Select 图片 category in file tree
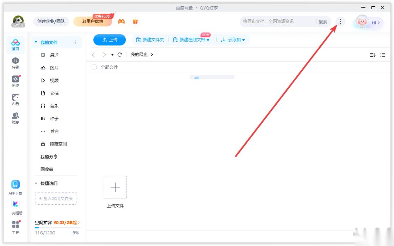The image size is (394, 246). coord(54,68)
